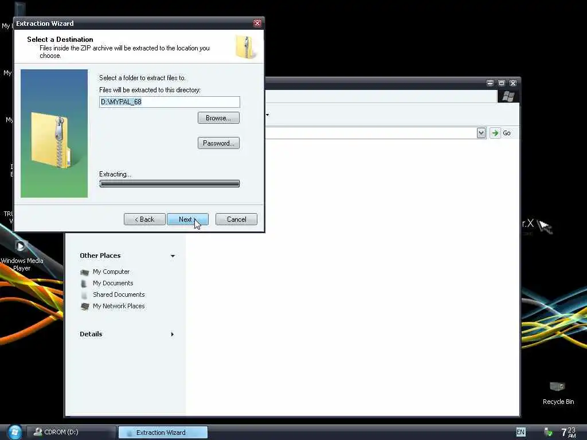587x440 pixels.
Task: Click the toolbar dropdown arrow in Explorer window
Action: pyautogui.click(x=267, y=115)
